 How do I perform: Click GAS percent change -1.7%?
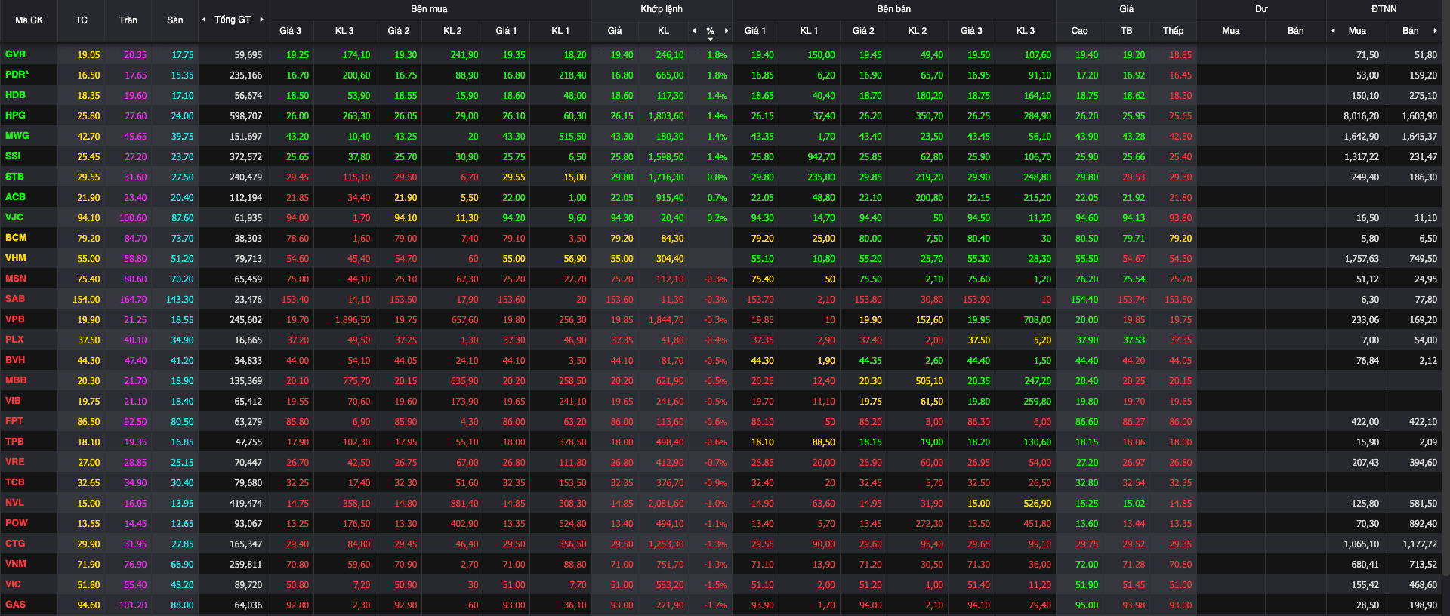pyautogui.click(x=715, y=605)
